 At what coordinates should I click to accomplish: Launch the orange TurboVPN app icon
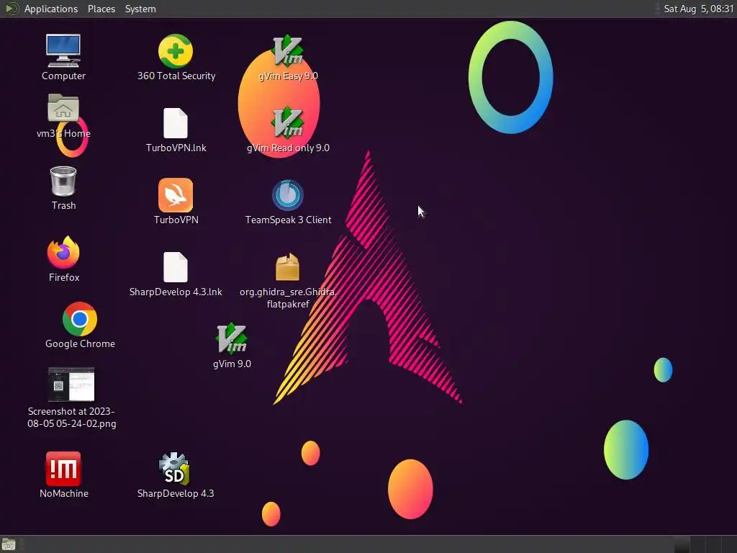[x=176, y=195]
